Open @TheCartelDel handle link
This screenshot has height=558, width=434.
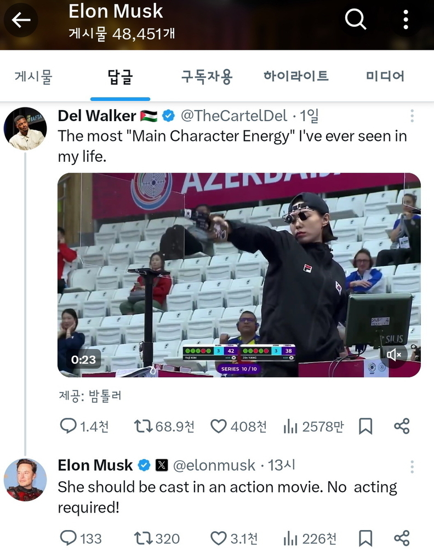click(234, 116)
